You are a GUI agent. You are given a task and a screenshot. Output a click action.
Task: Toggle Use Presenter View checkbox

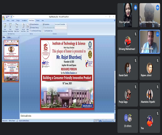pos(43,31)
